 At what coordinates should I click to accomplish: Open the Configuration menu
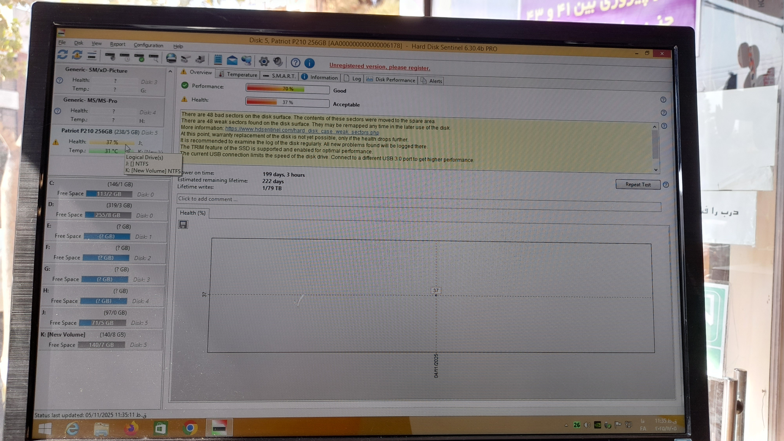click(148, 45)
